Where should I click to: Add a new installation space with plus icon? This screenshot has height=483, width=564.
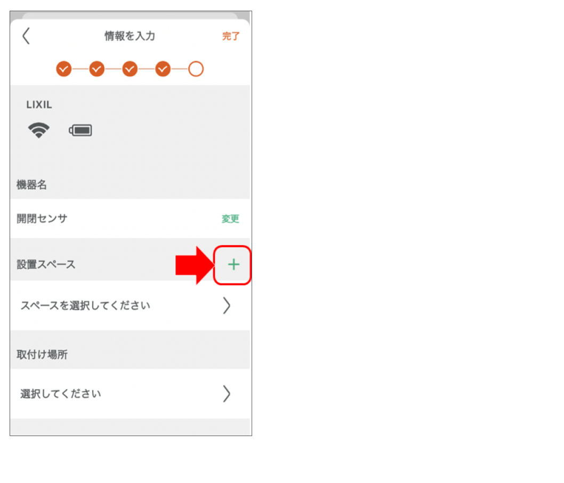coord(233,265)
